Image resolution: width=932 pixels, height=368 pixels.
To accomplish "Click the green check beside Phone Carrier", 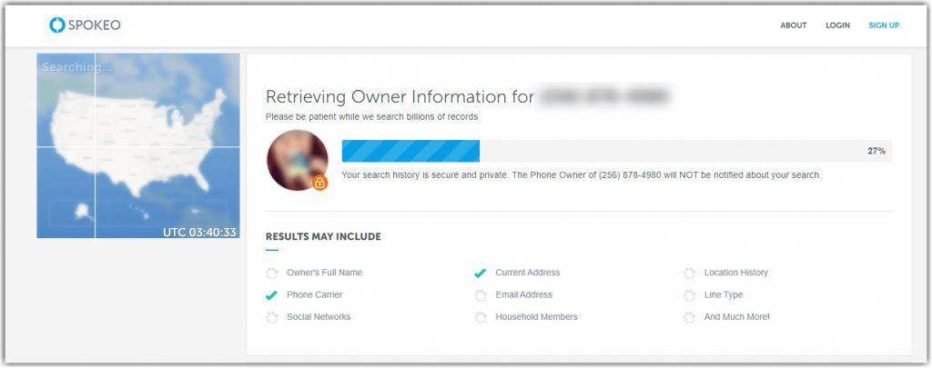I will click(271, 295).
